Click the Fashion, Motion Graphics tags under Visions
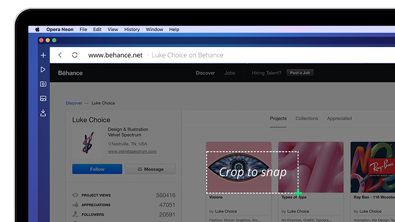Viewport: 395px width, 222px height. (x=235, y=220)
